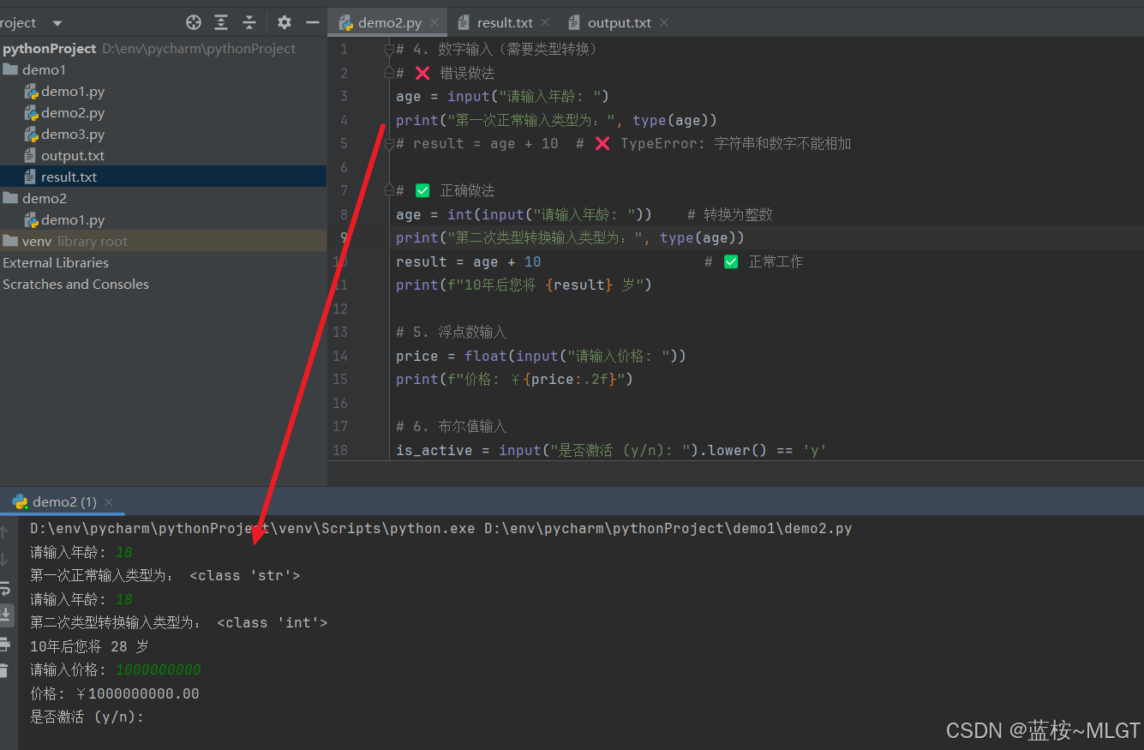Switch to the demo2.py editor tab
Viewport: 1144px width, 750px height.
(x=387, y=23)
